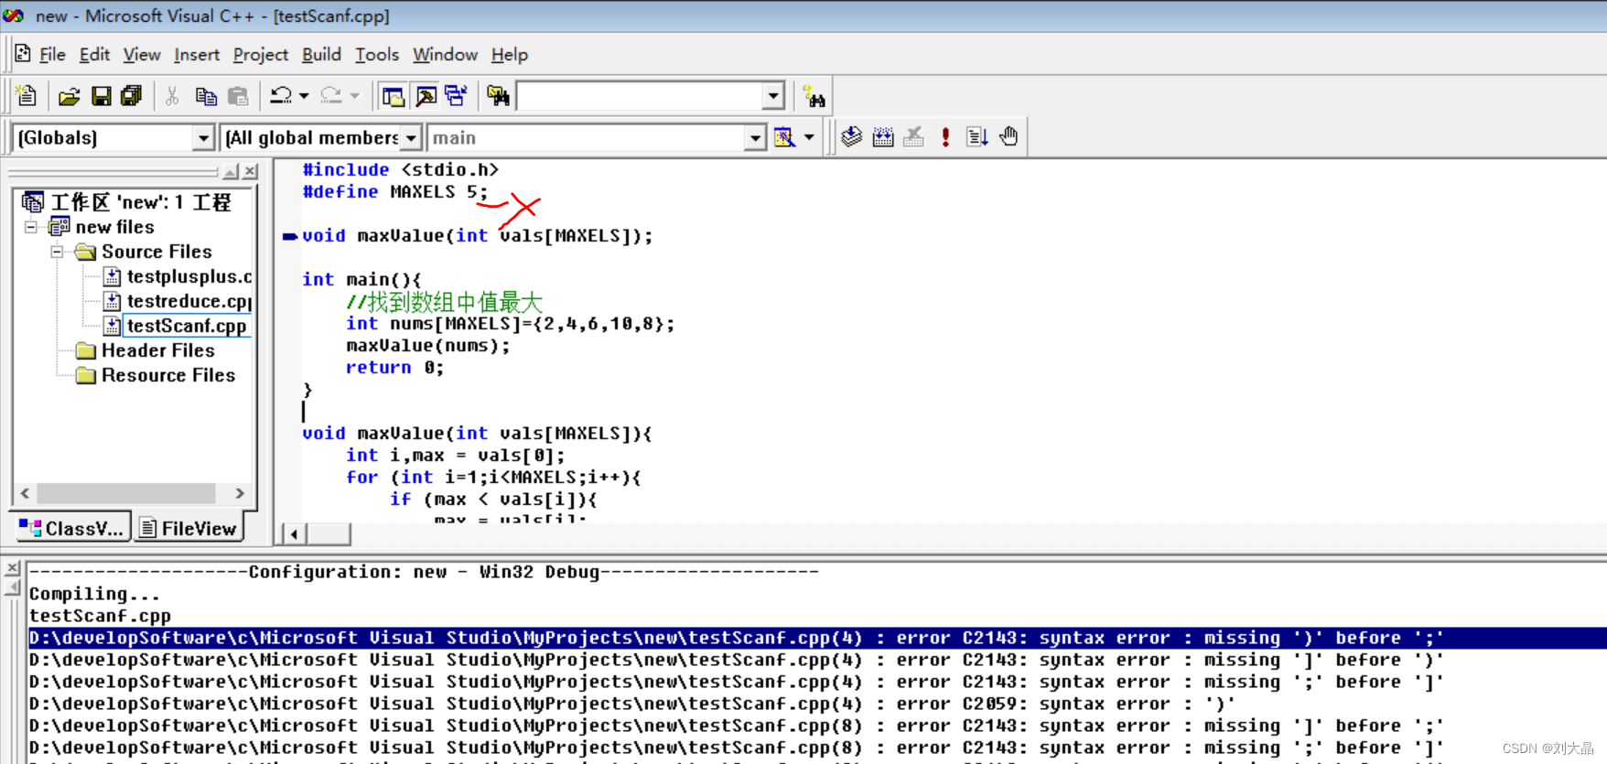
Task: Save the current file
Action: [101, 96]
